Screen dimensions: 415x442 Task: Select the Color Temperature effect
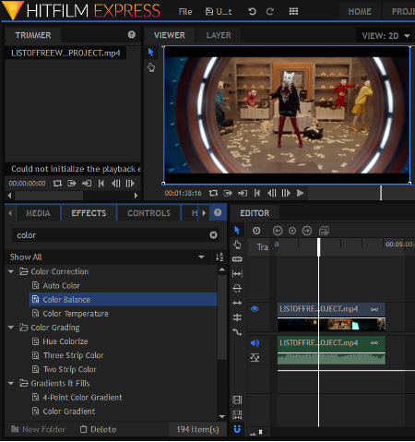point(76,314)
